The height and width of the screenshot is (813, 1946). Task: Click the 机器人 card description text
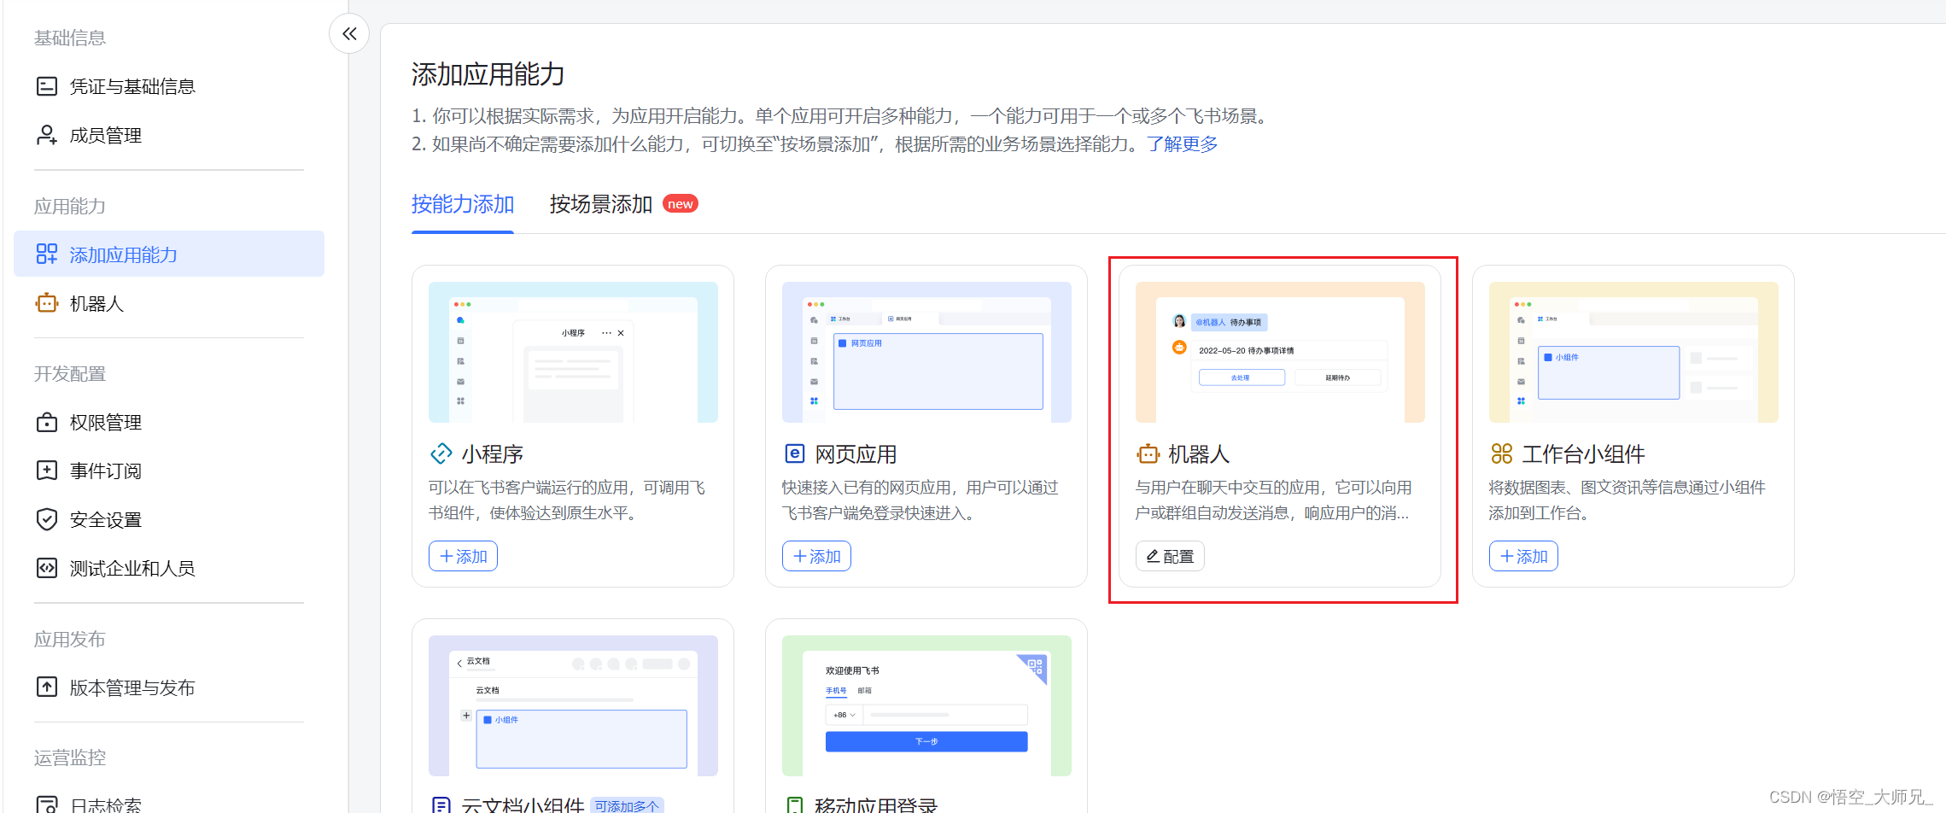[x=1273, y=500]
